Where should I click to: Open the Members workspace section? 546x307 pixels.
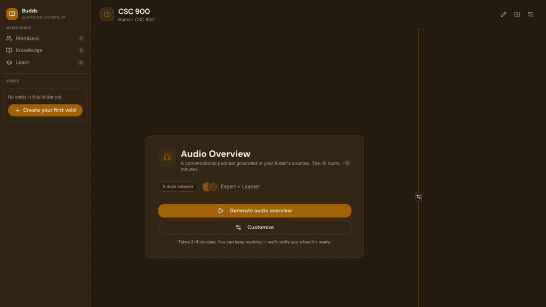click(45, 38)
